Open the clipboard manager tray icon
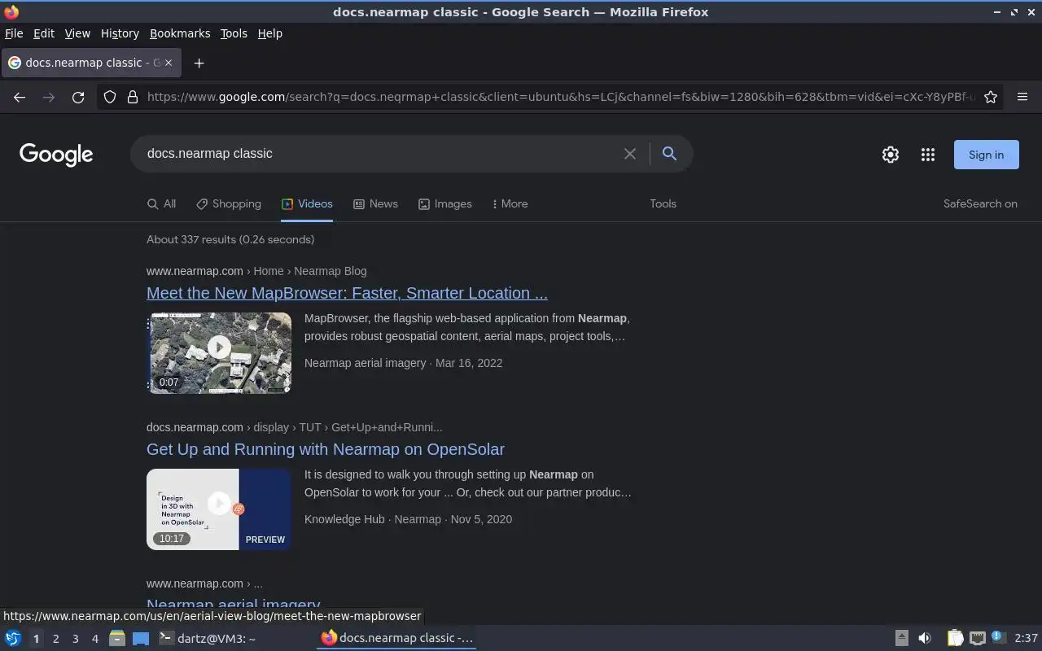Screen dimensions: 1042x651 (x=955, y=638)
